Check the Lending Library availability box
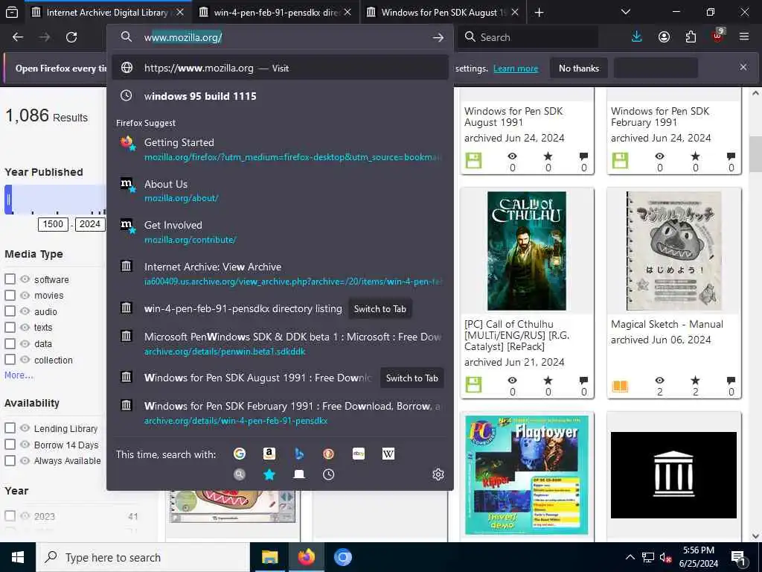Image resolution: width=762 pixels, height=572 pixels. tap(10, 428)
